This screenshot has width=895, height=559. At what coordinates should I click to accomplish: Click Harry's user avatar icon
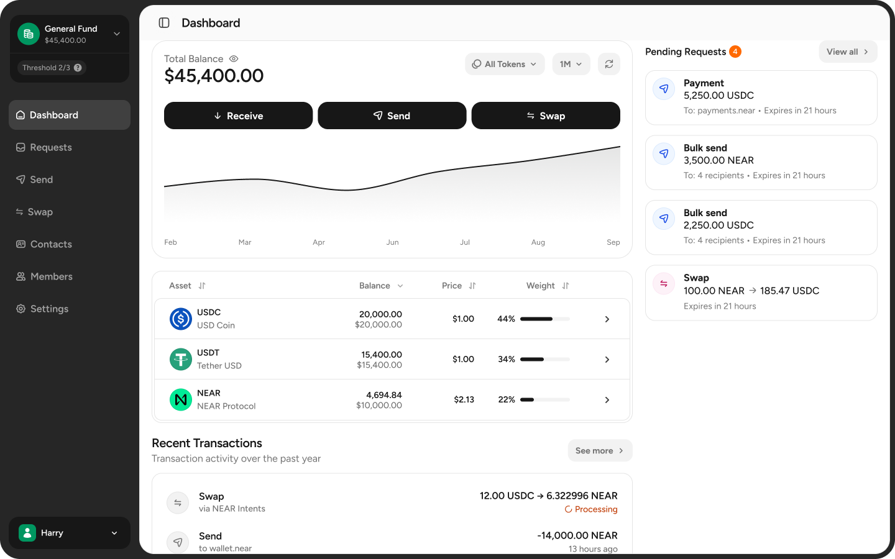pos(27,533)
